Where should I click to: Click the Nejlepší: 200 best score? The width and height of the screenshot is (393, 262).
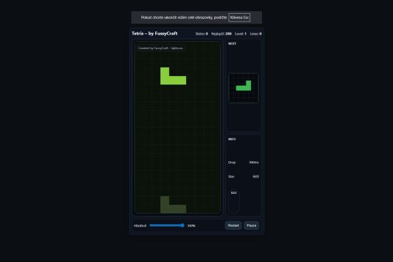[221, 34]
